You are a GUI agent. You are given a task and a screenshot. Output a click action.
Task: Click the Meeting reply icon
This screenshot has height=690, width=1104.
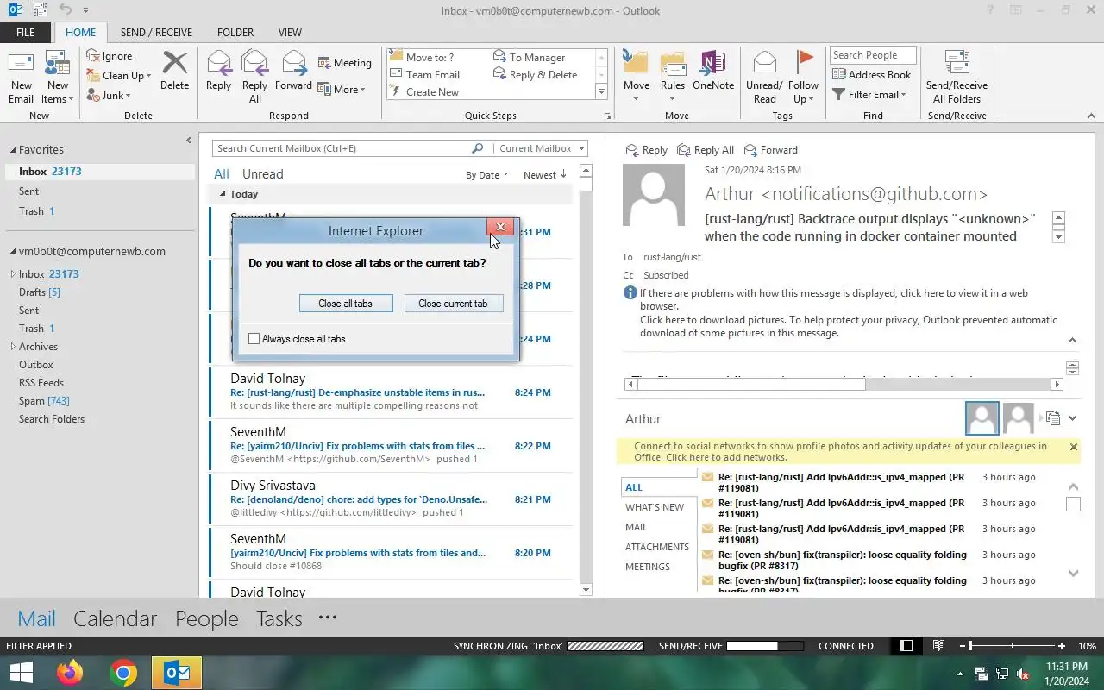(x=324, y=63)
